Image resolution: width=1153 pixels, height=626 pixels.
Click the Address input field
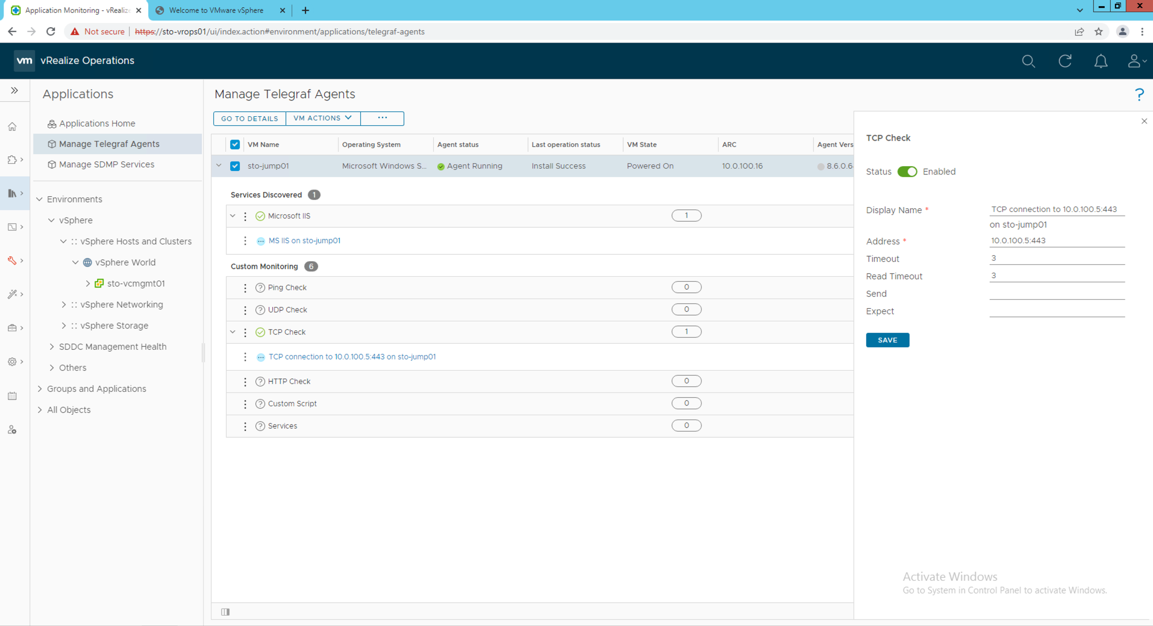tap(1057, 241)
